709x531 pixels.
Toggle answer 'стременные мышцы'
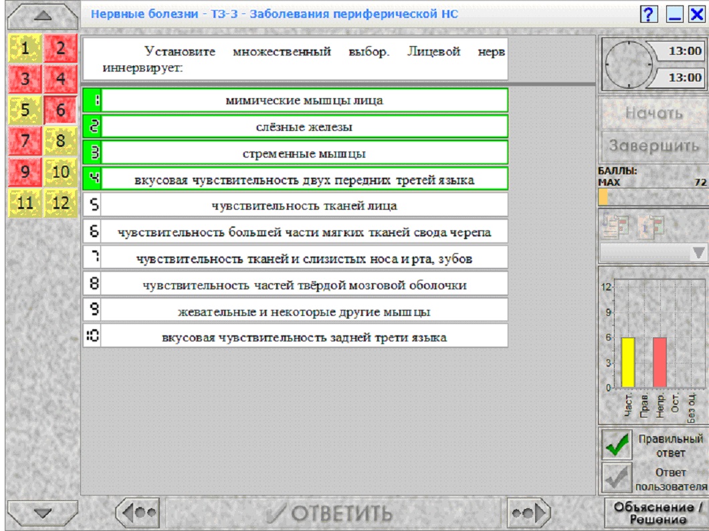coord(295,153)
